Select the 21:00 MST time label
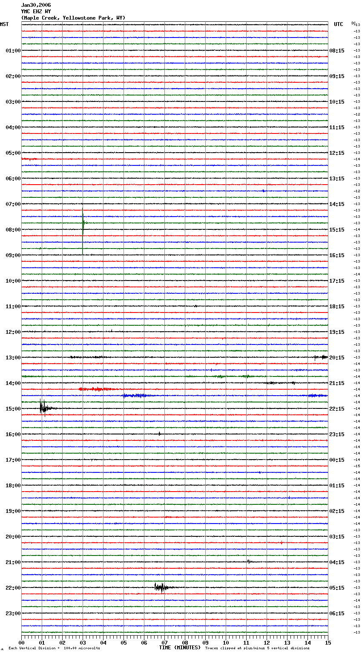This screenshot has width=362, height=654. pos(13,562)
